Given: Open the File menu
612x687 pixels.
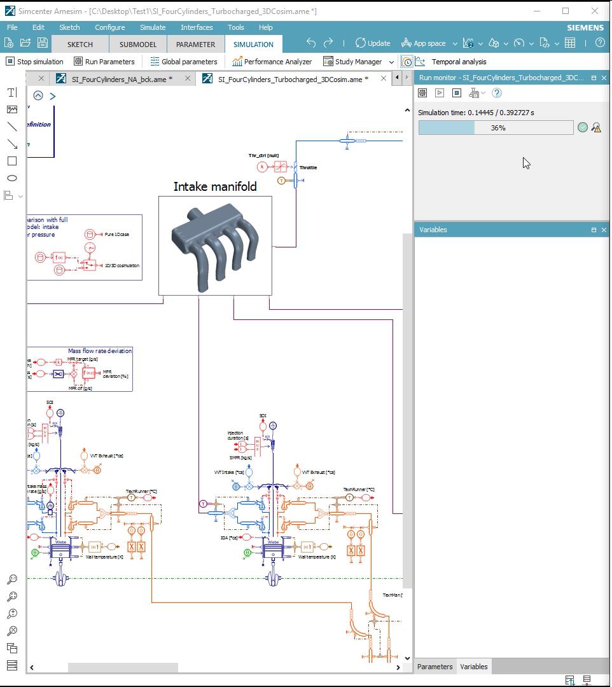Looking at the screenshot, I should (x=12, y=27).
